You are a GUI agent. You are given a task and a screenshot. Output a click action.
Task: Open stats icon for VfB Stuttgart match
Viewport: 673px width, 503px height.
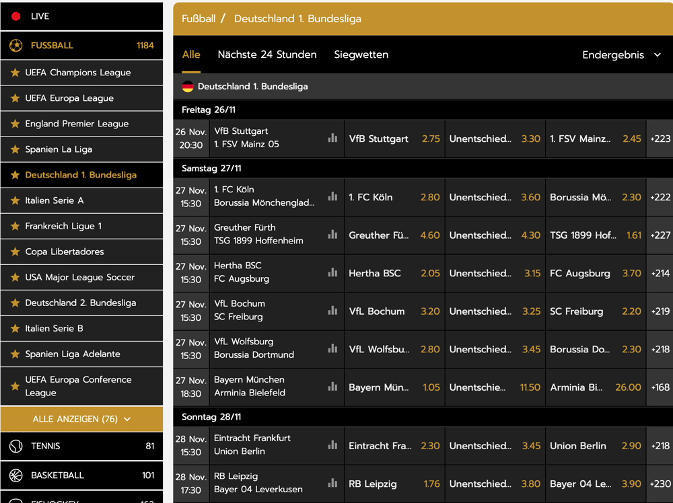tap(332, 138)
